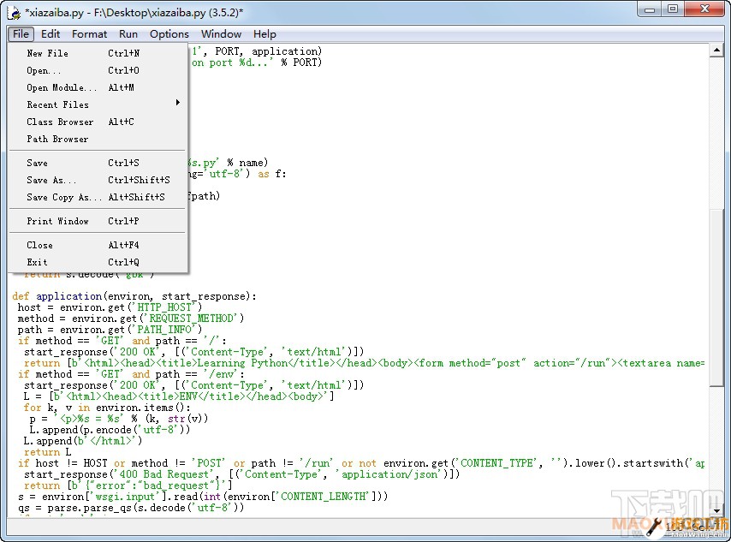Viewport: 731px width, 542px height.
Task: Choose Save As... entry
Action: point(98,180)
